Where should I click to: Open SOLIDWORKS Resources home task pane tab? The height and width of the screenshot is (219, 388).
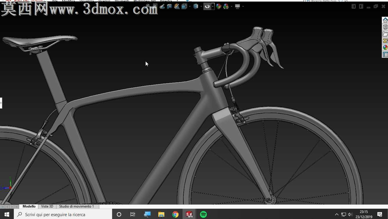[385, 20]
